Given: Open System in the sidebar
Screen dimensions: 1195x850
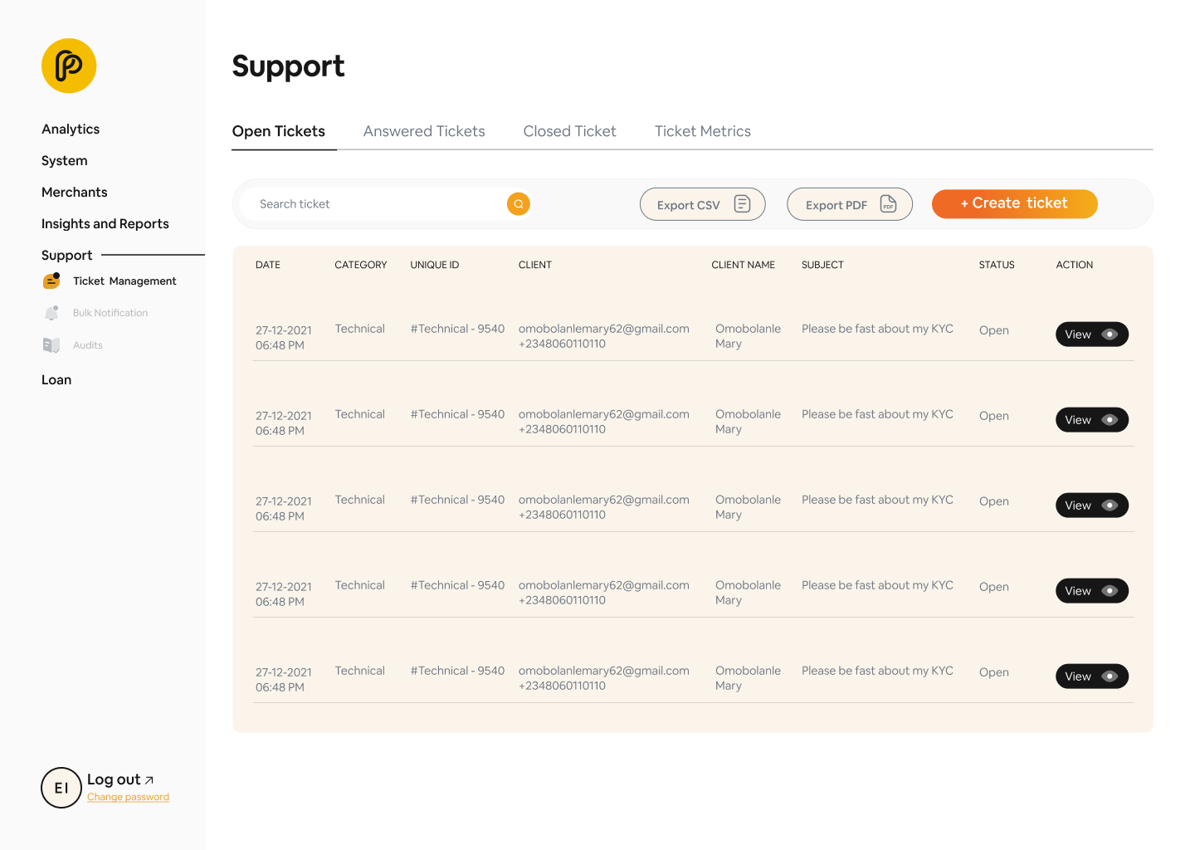Looking at the screenshot, I should (65, 161).
